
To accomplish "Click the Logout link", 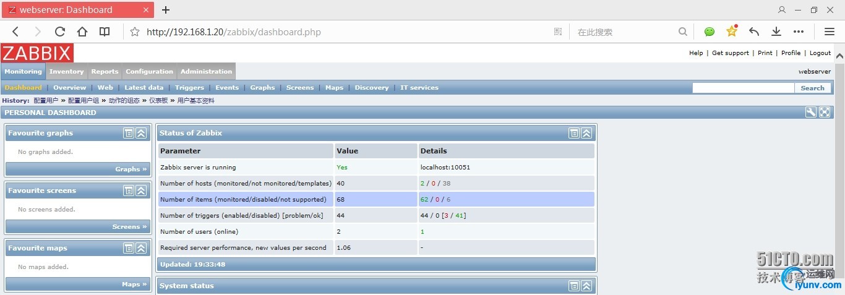I will (x=820, y=53).
